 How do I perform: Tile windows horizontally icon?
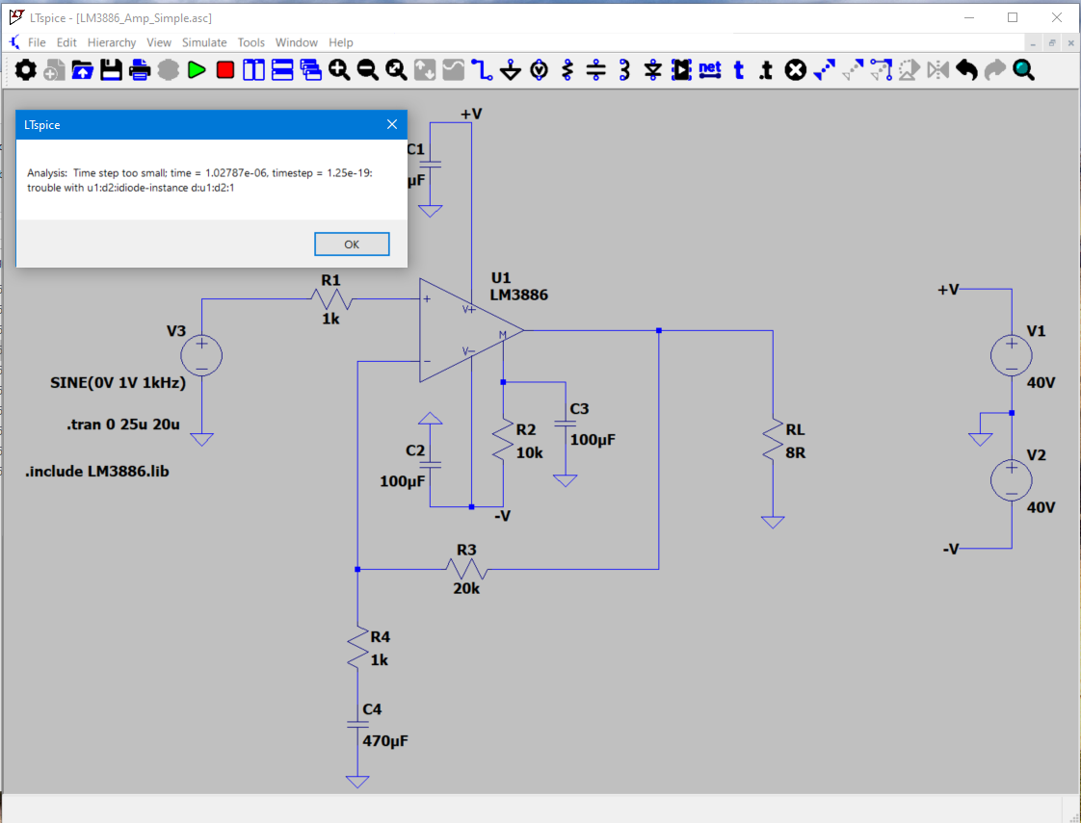click(282, 69)
